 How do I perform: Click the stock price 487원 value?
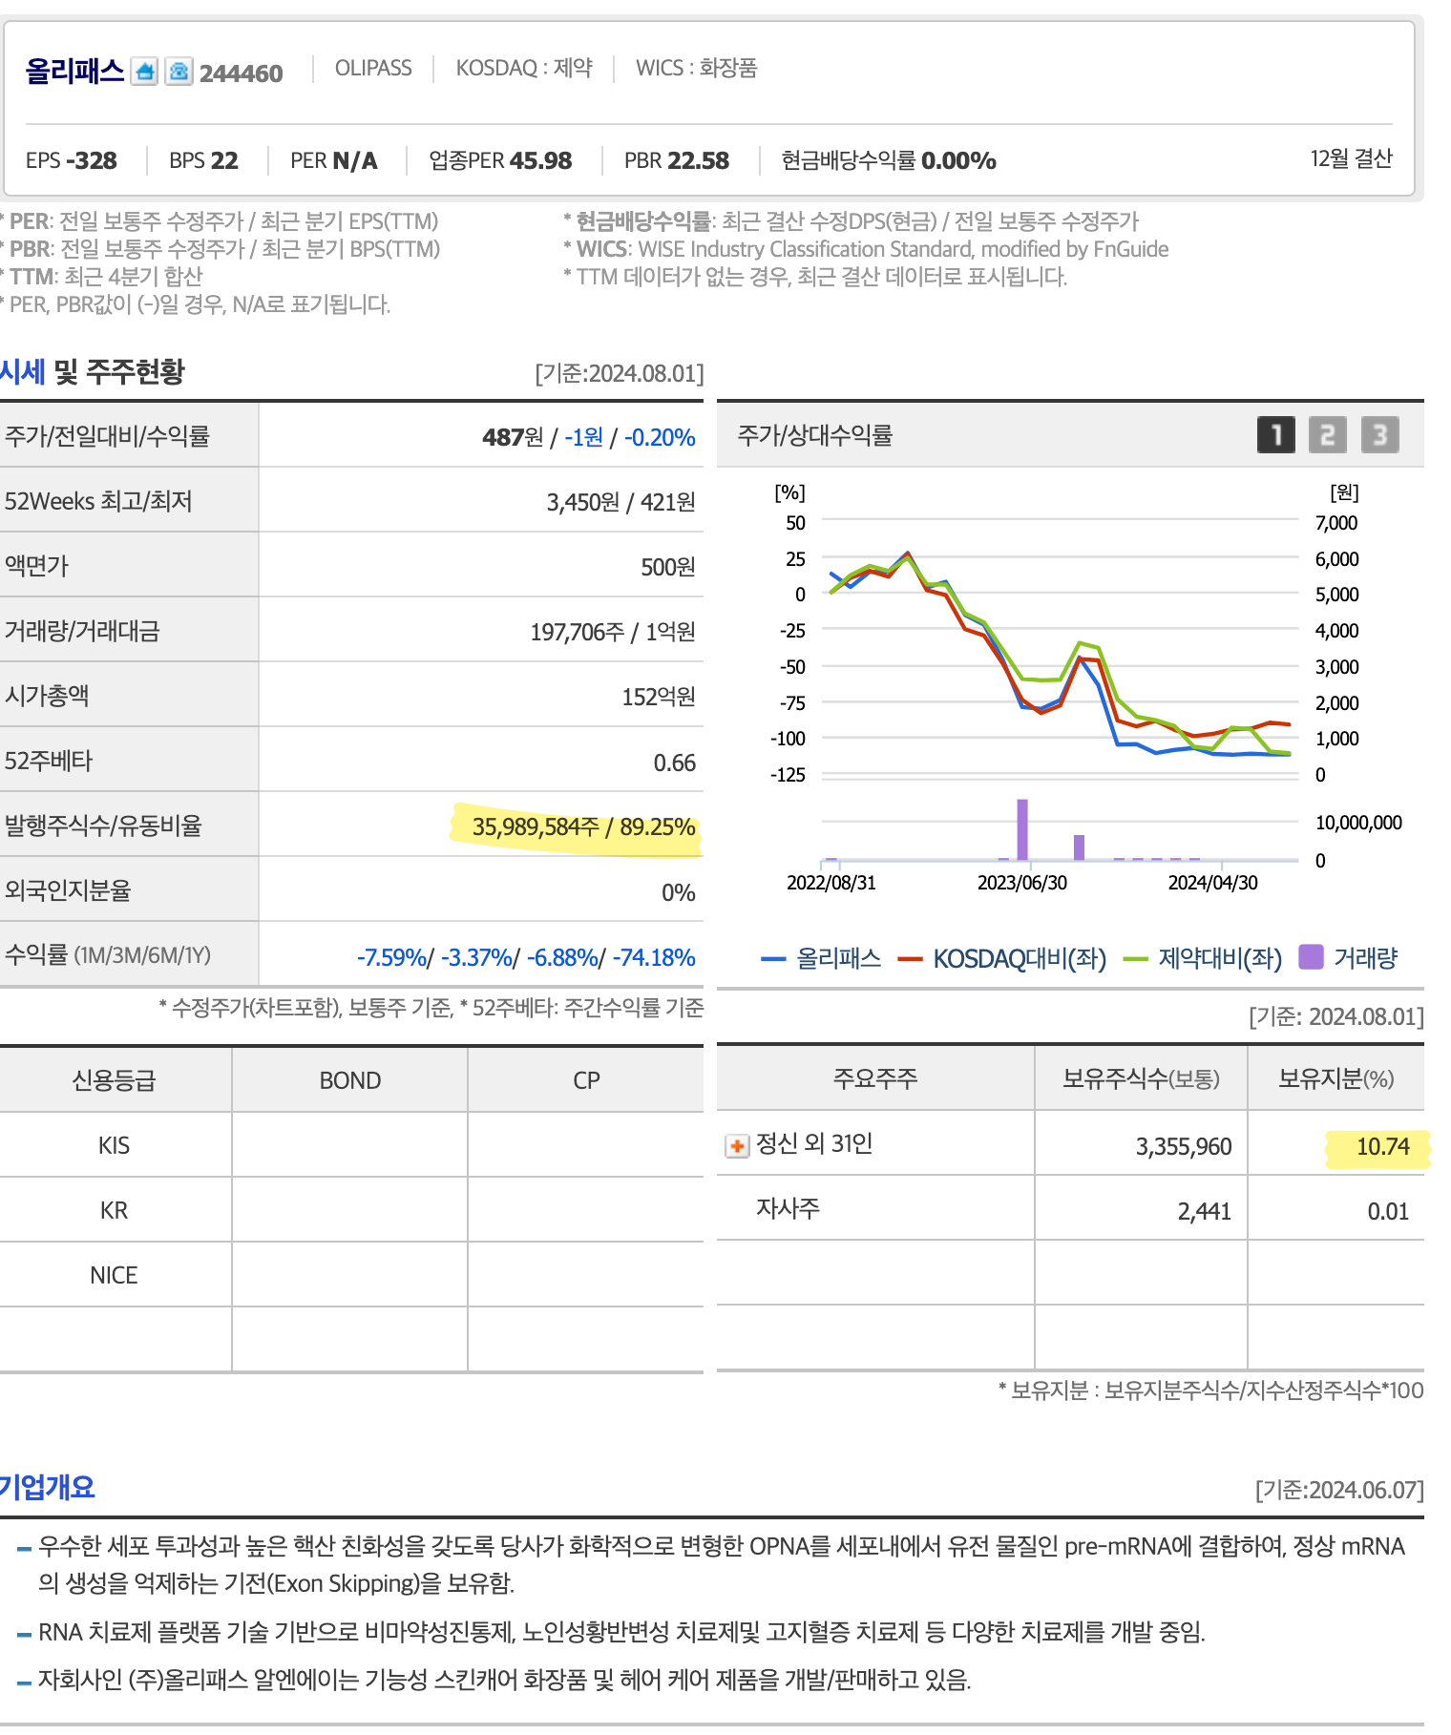(x=512, y=437)
